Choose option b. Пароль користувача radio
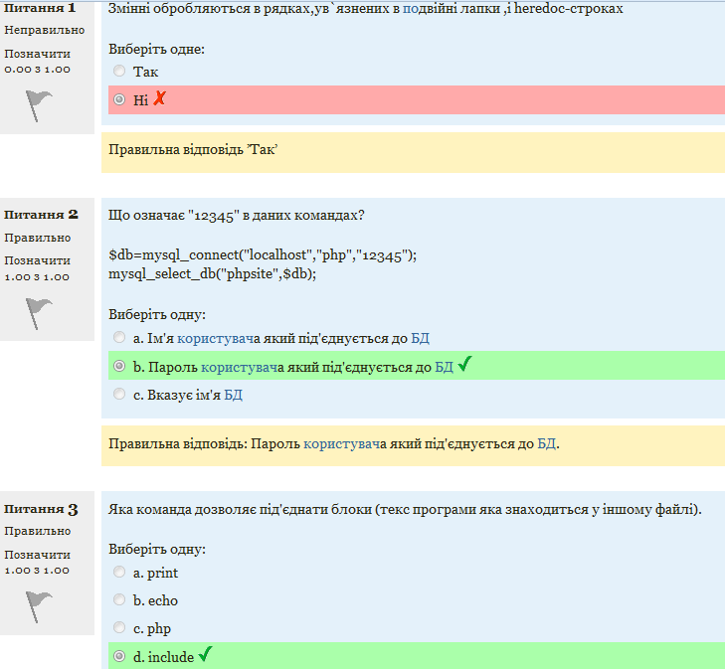This screenshot has height=669, width=725. [119, 366]
